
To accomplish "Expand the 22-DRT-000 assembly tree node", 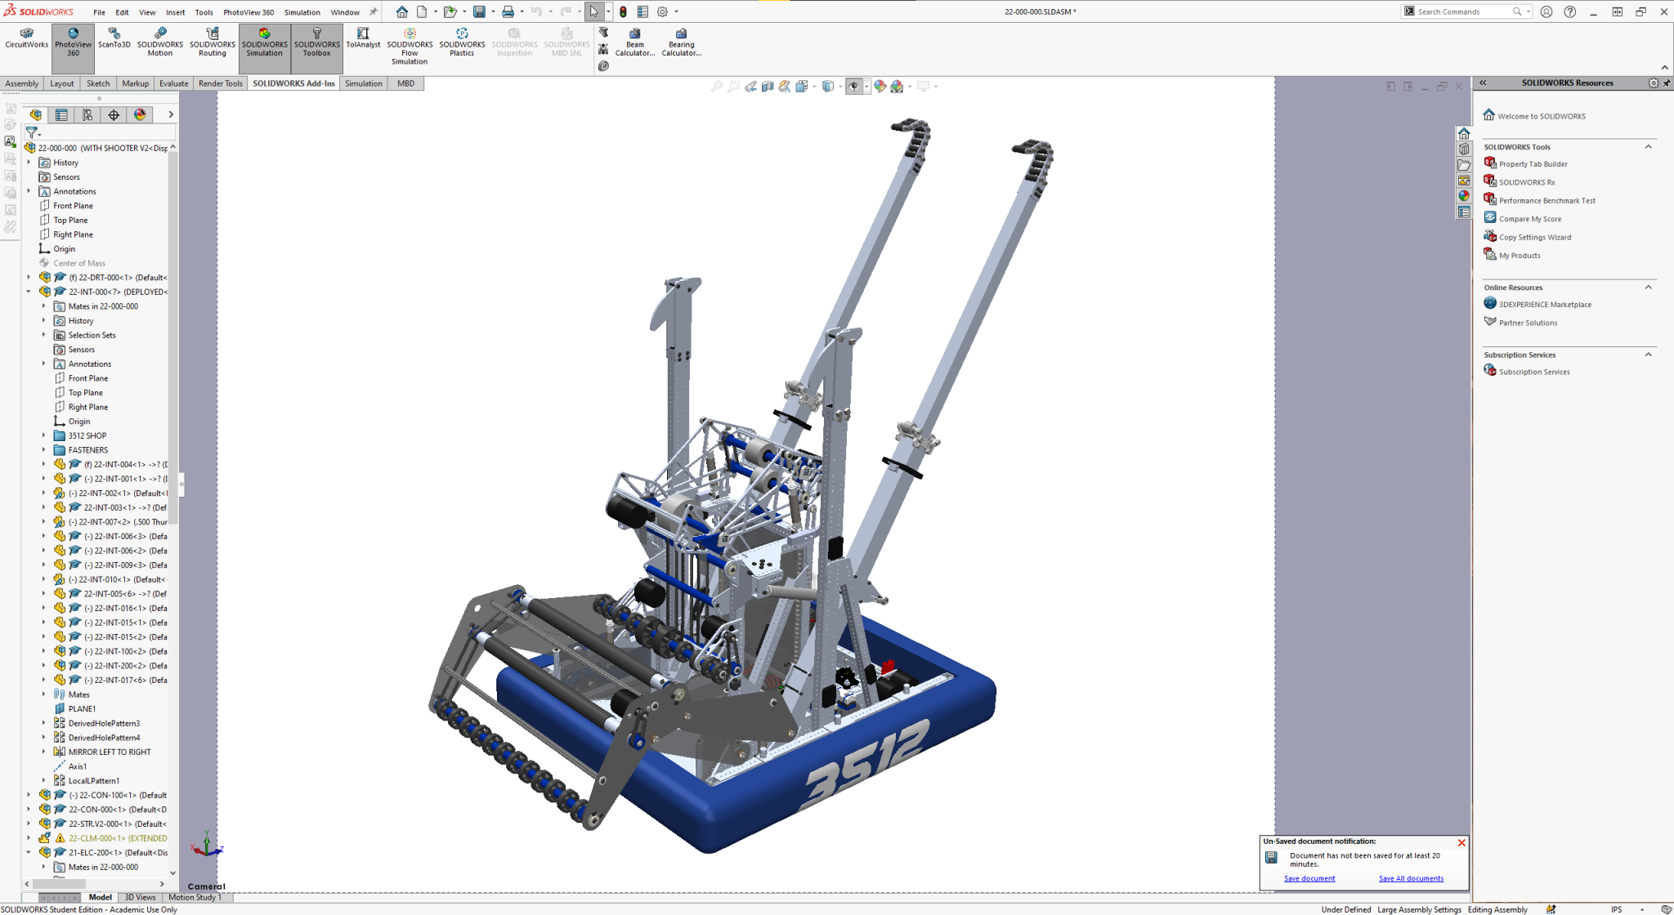I will pos(29,277).
